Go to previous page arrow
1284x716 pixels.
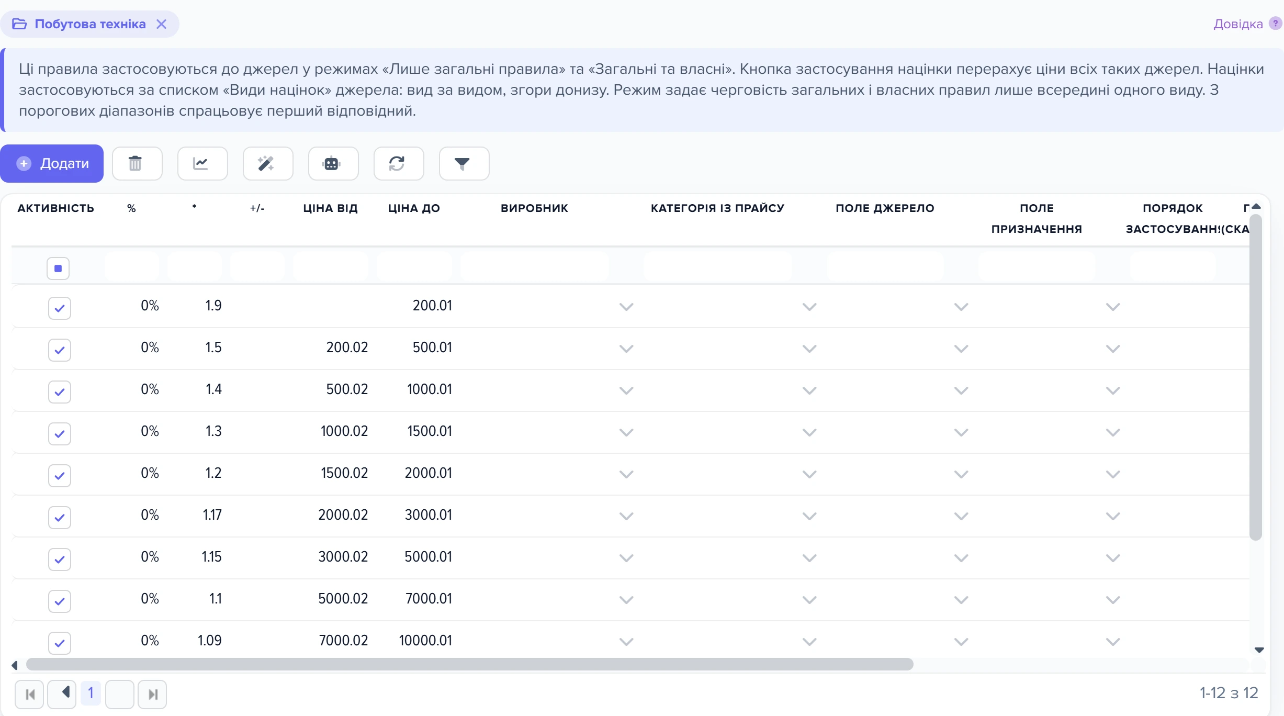pos(62,695)
